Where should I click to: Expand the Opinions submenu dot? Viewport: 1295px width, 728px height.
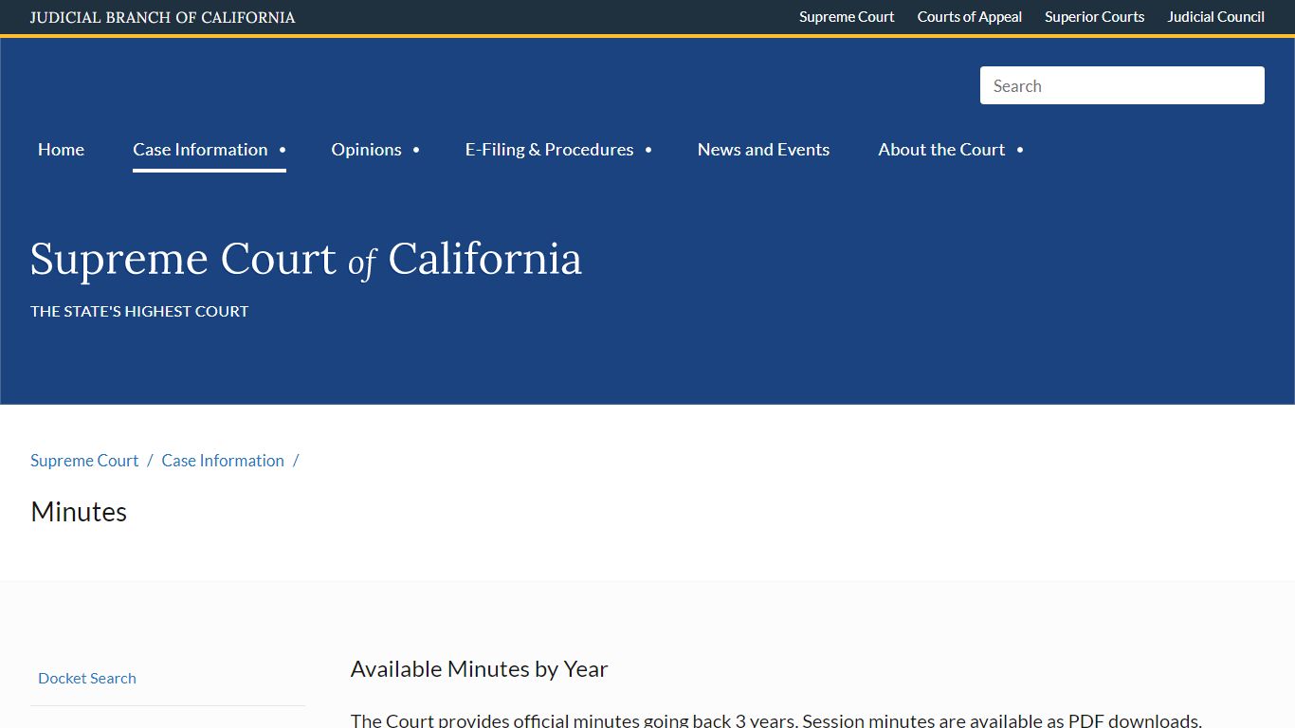pos(416,150)
